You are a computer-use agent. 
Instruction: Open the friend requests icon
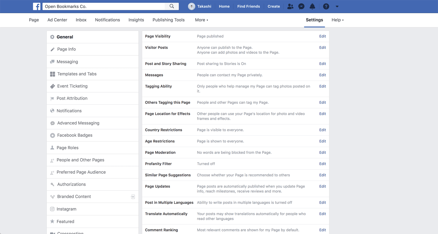tap(290, 6)
